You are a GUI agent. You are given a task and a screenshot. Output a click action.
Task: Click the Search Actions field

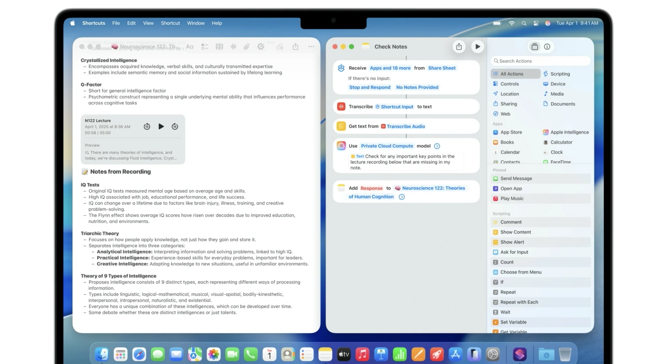point(541,61)
